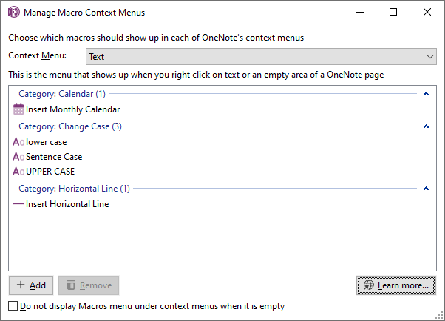Viewport: 445px width, 321px height.
Task: Click the OneNote Macros app icon in title bar
Action: (x=13, y=13)
